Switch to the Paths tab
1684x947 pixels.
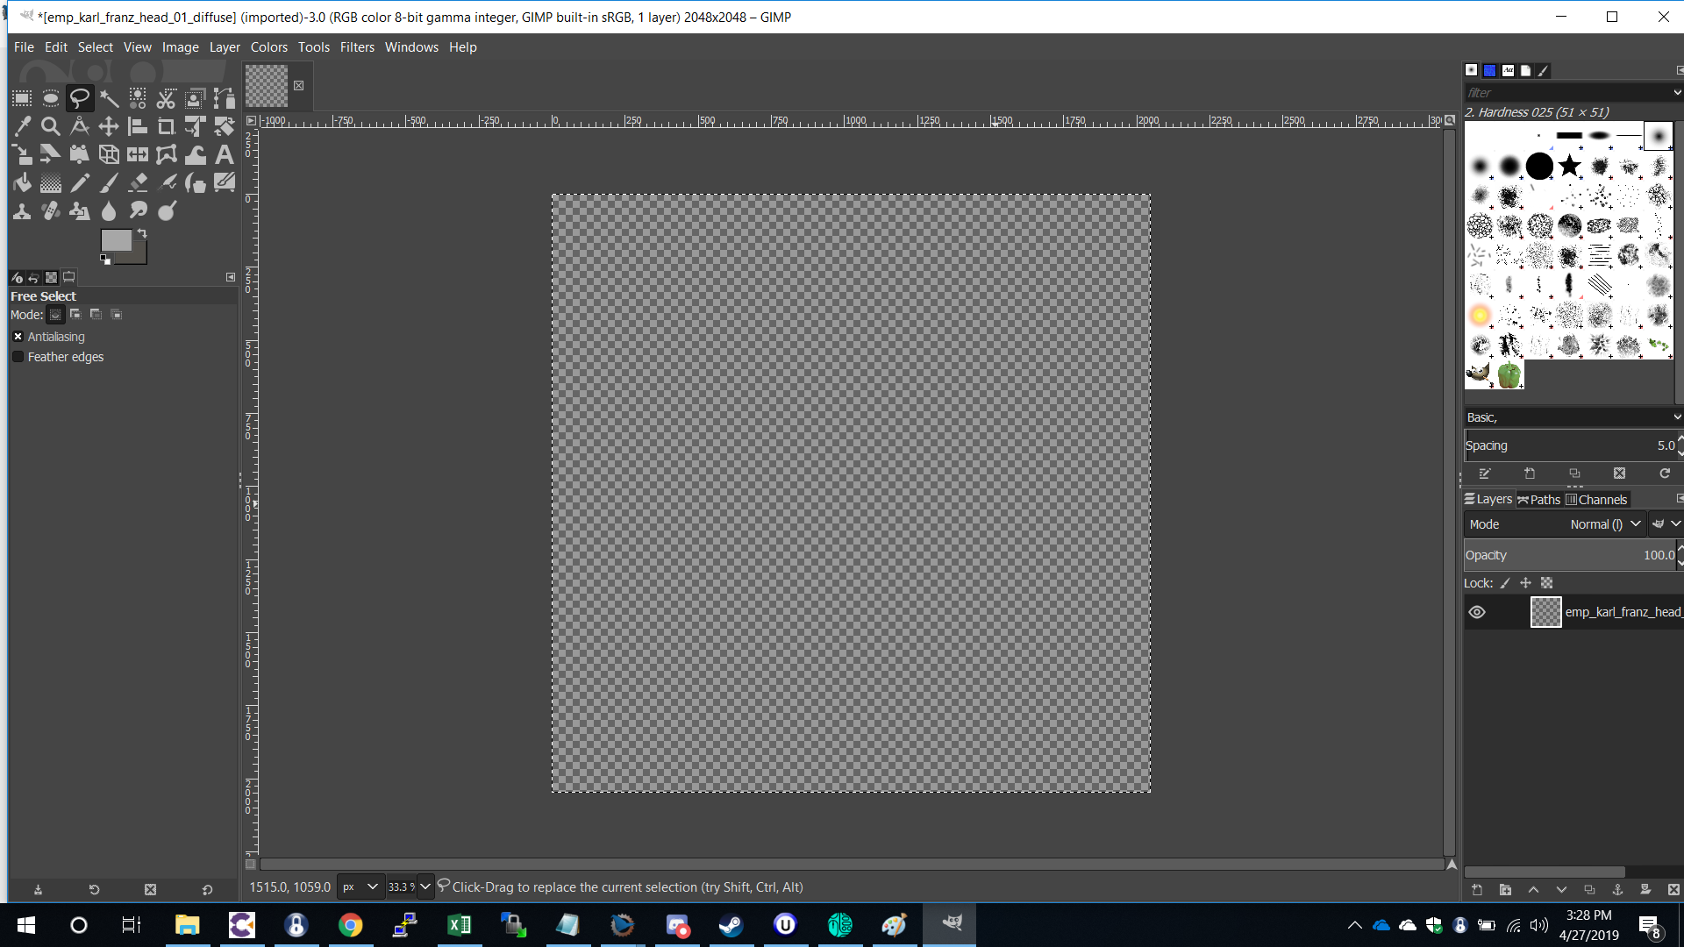click(1539, 500)
